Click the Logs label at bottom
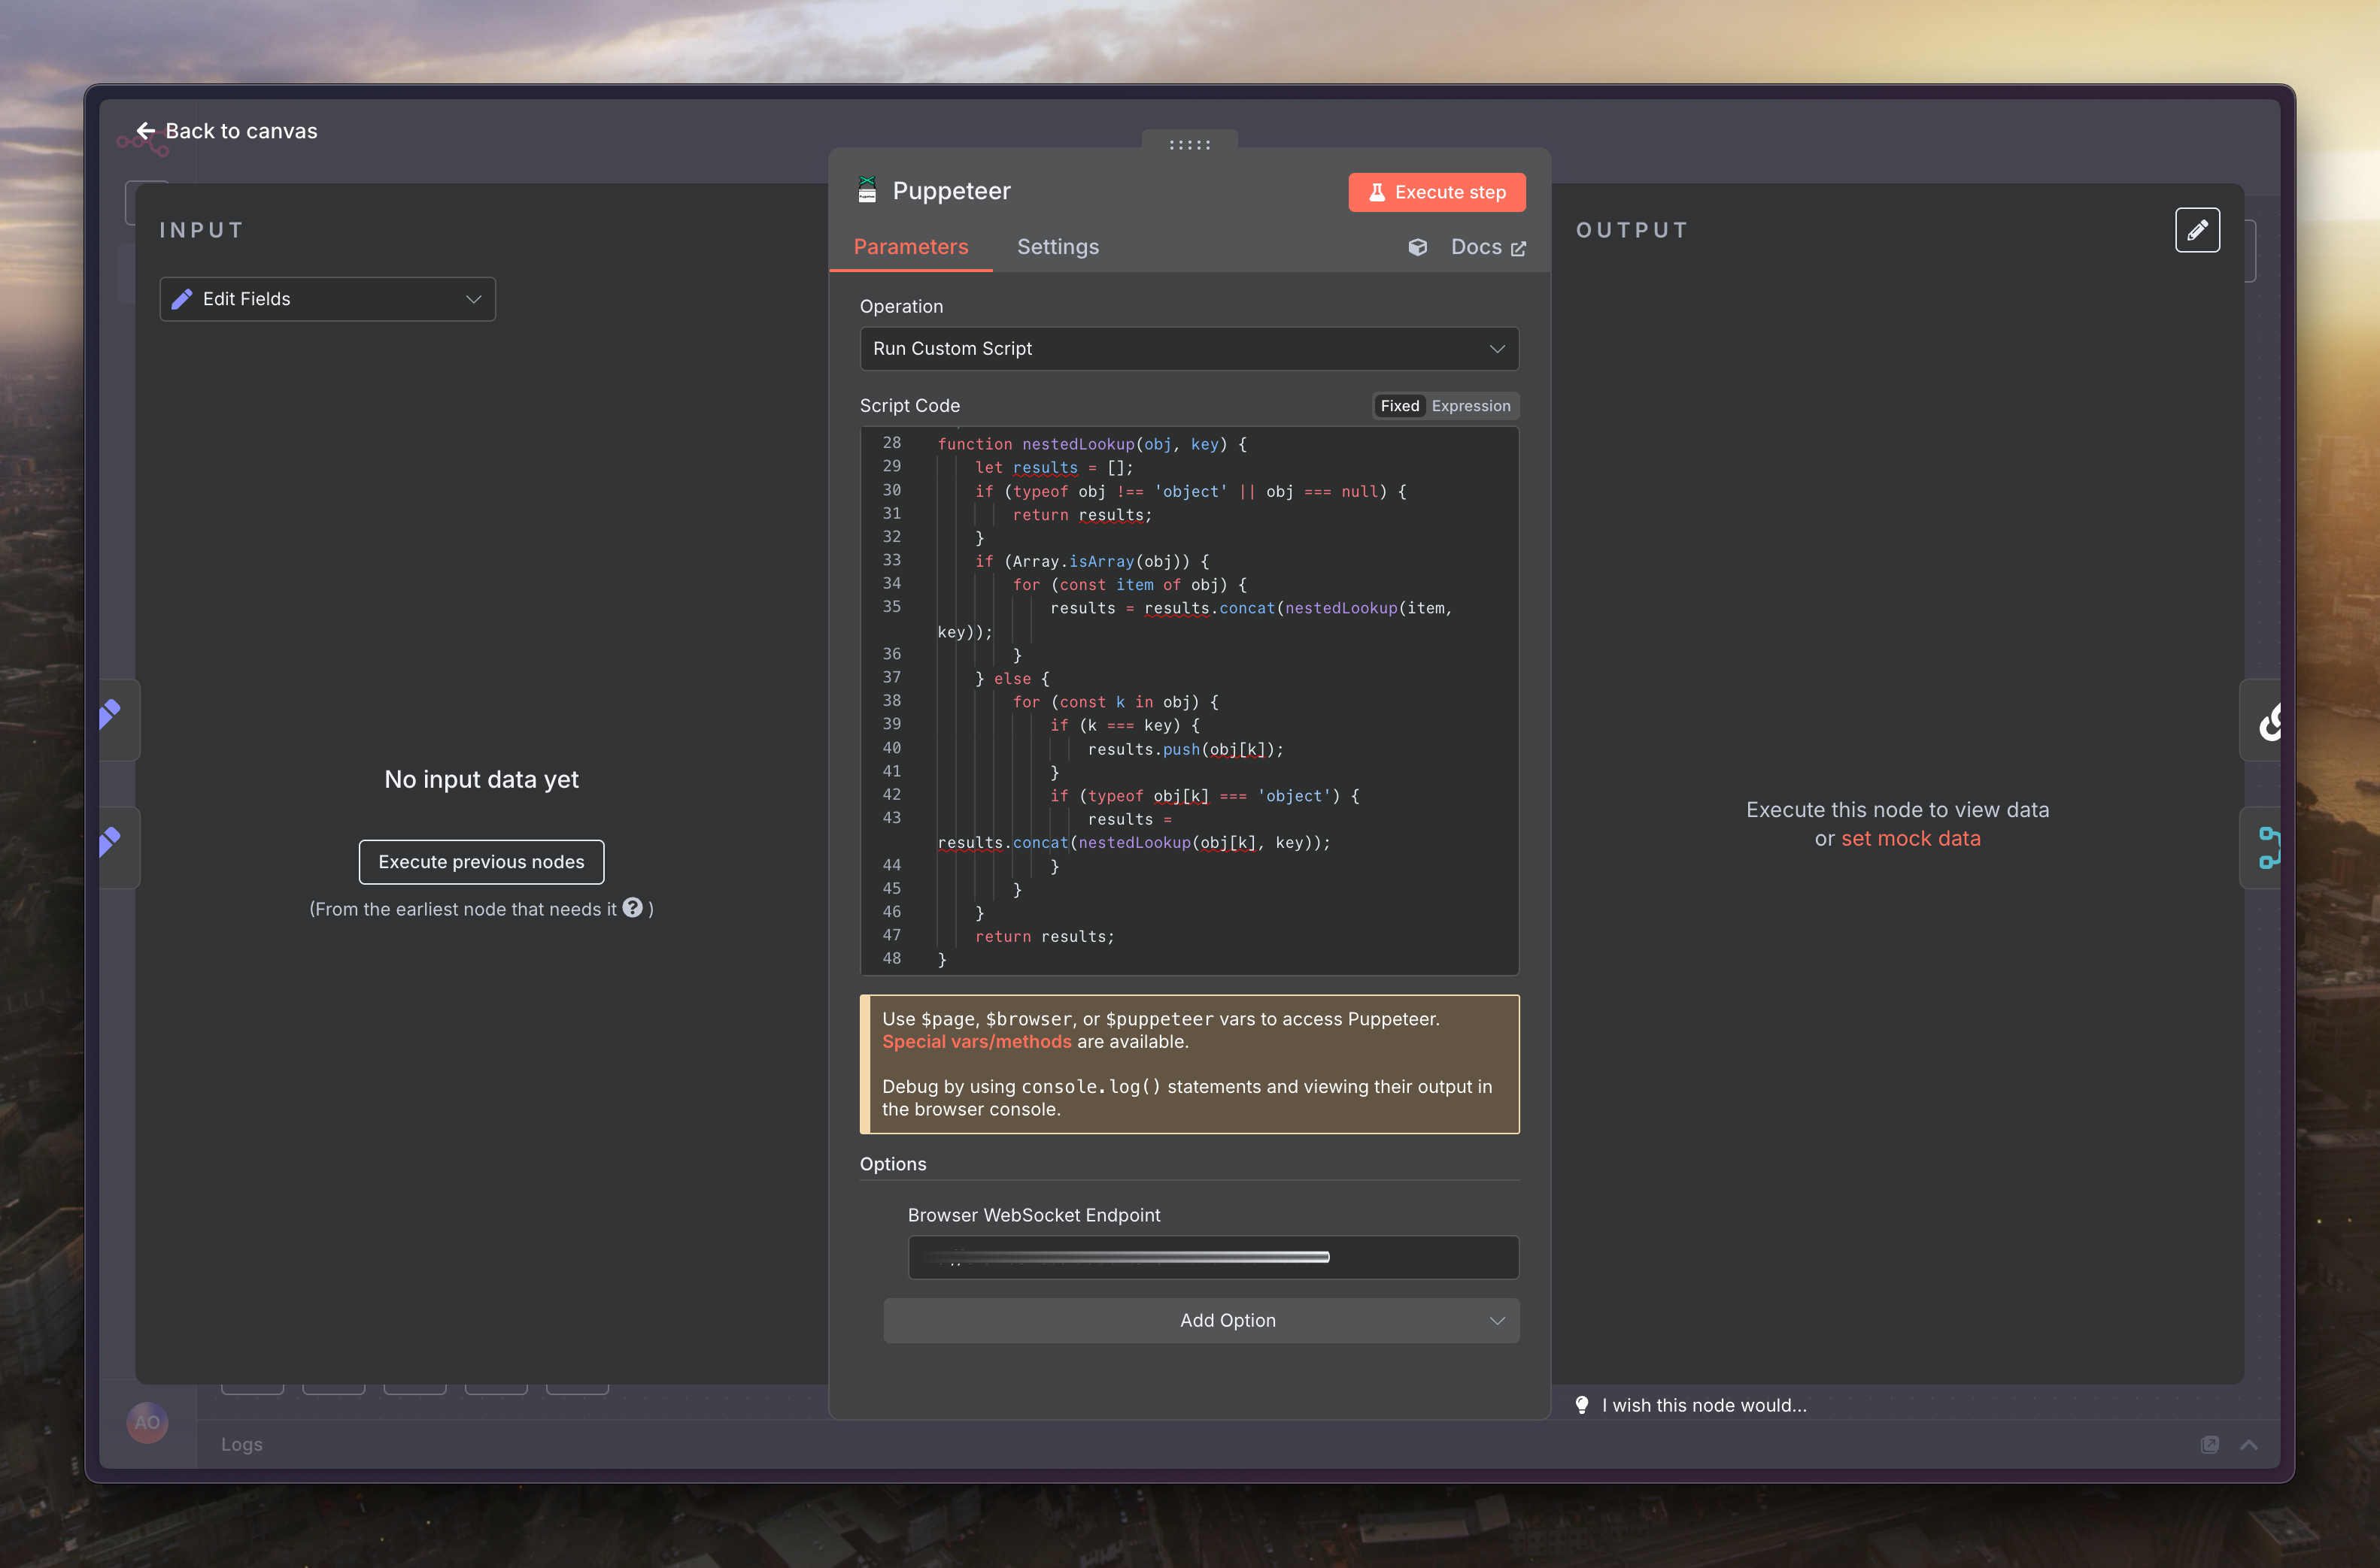2380x1568 pixels. pos(242,1444)
